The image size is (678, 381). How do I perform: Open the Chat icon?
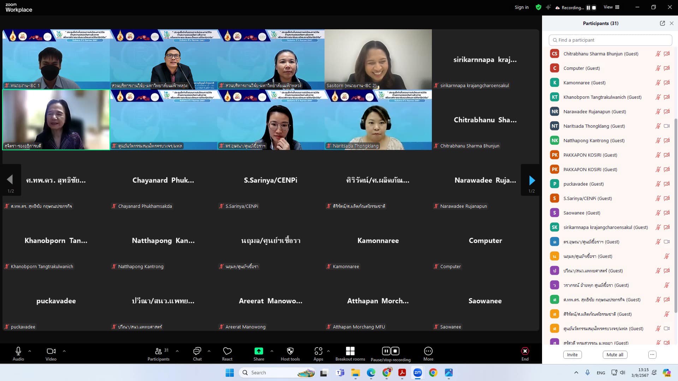coord(197,351)
